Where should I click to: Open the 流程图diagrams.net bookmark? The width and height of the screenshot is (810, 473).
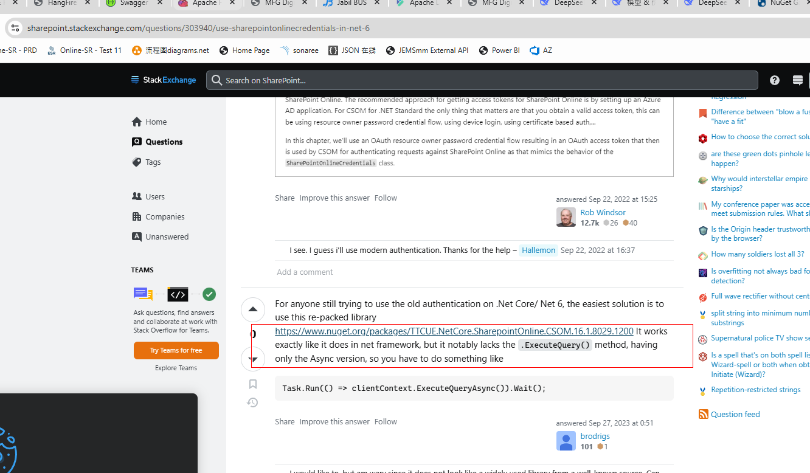[171, 50]
